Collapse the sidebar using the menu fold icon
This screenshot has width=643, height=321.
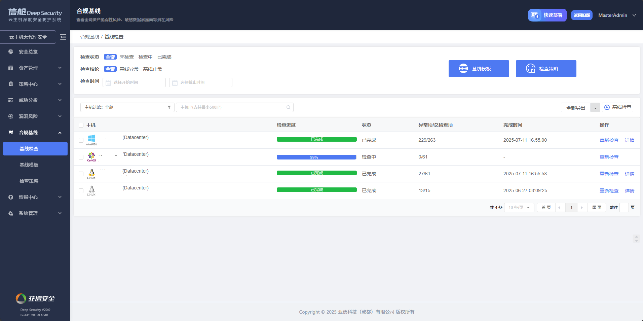63,37
